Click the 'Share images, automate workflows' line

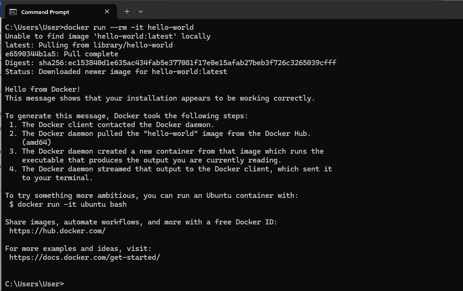click(141, 222)
